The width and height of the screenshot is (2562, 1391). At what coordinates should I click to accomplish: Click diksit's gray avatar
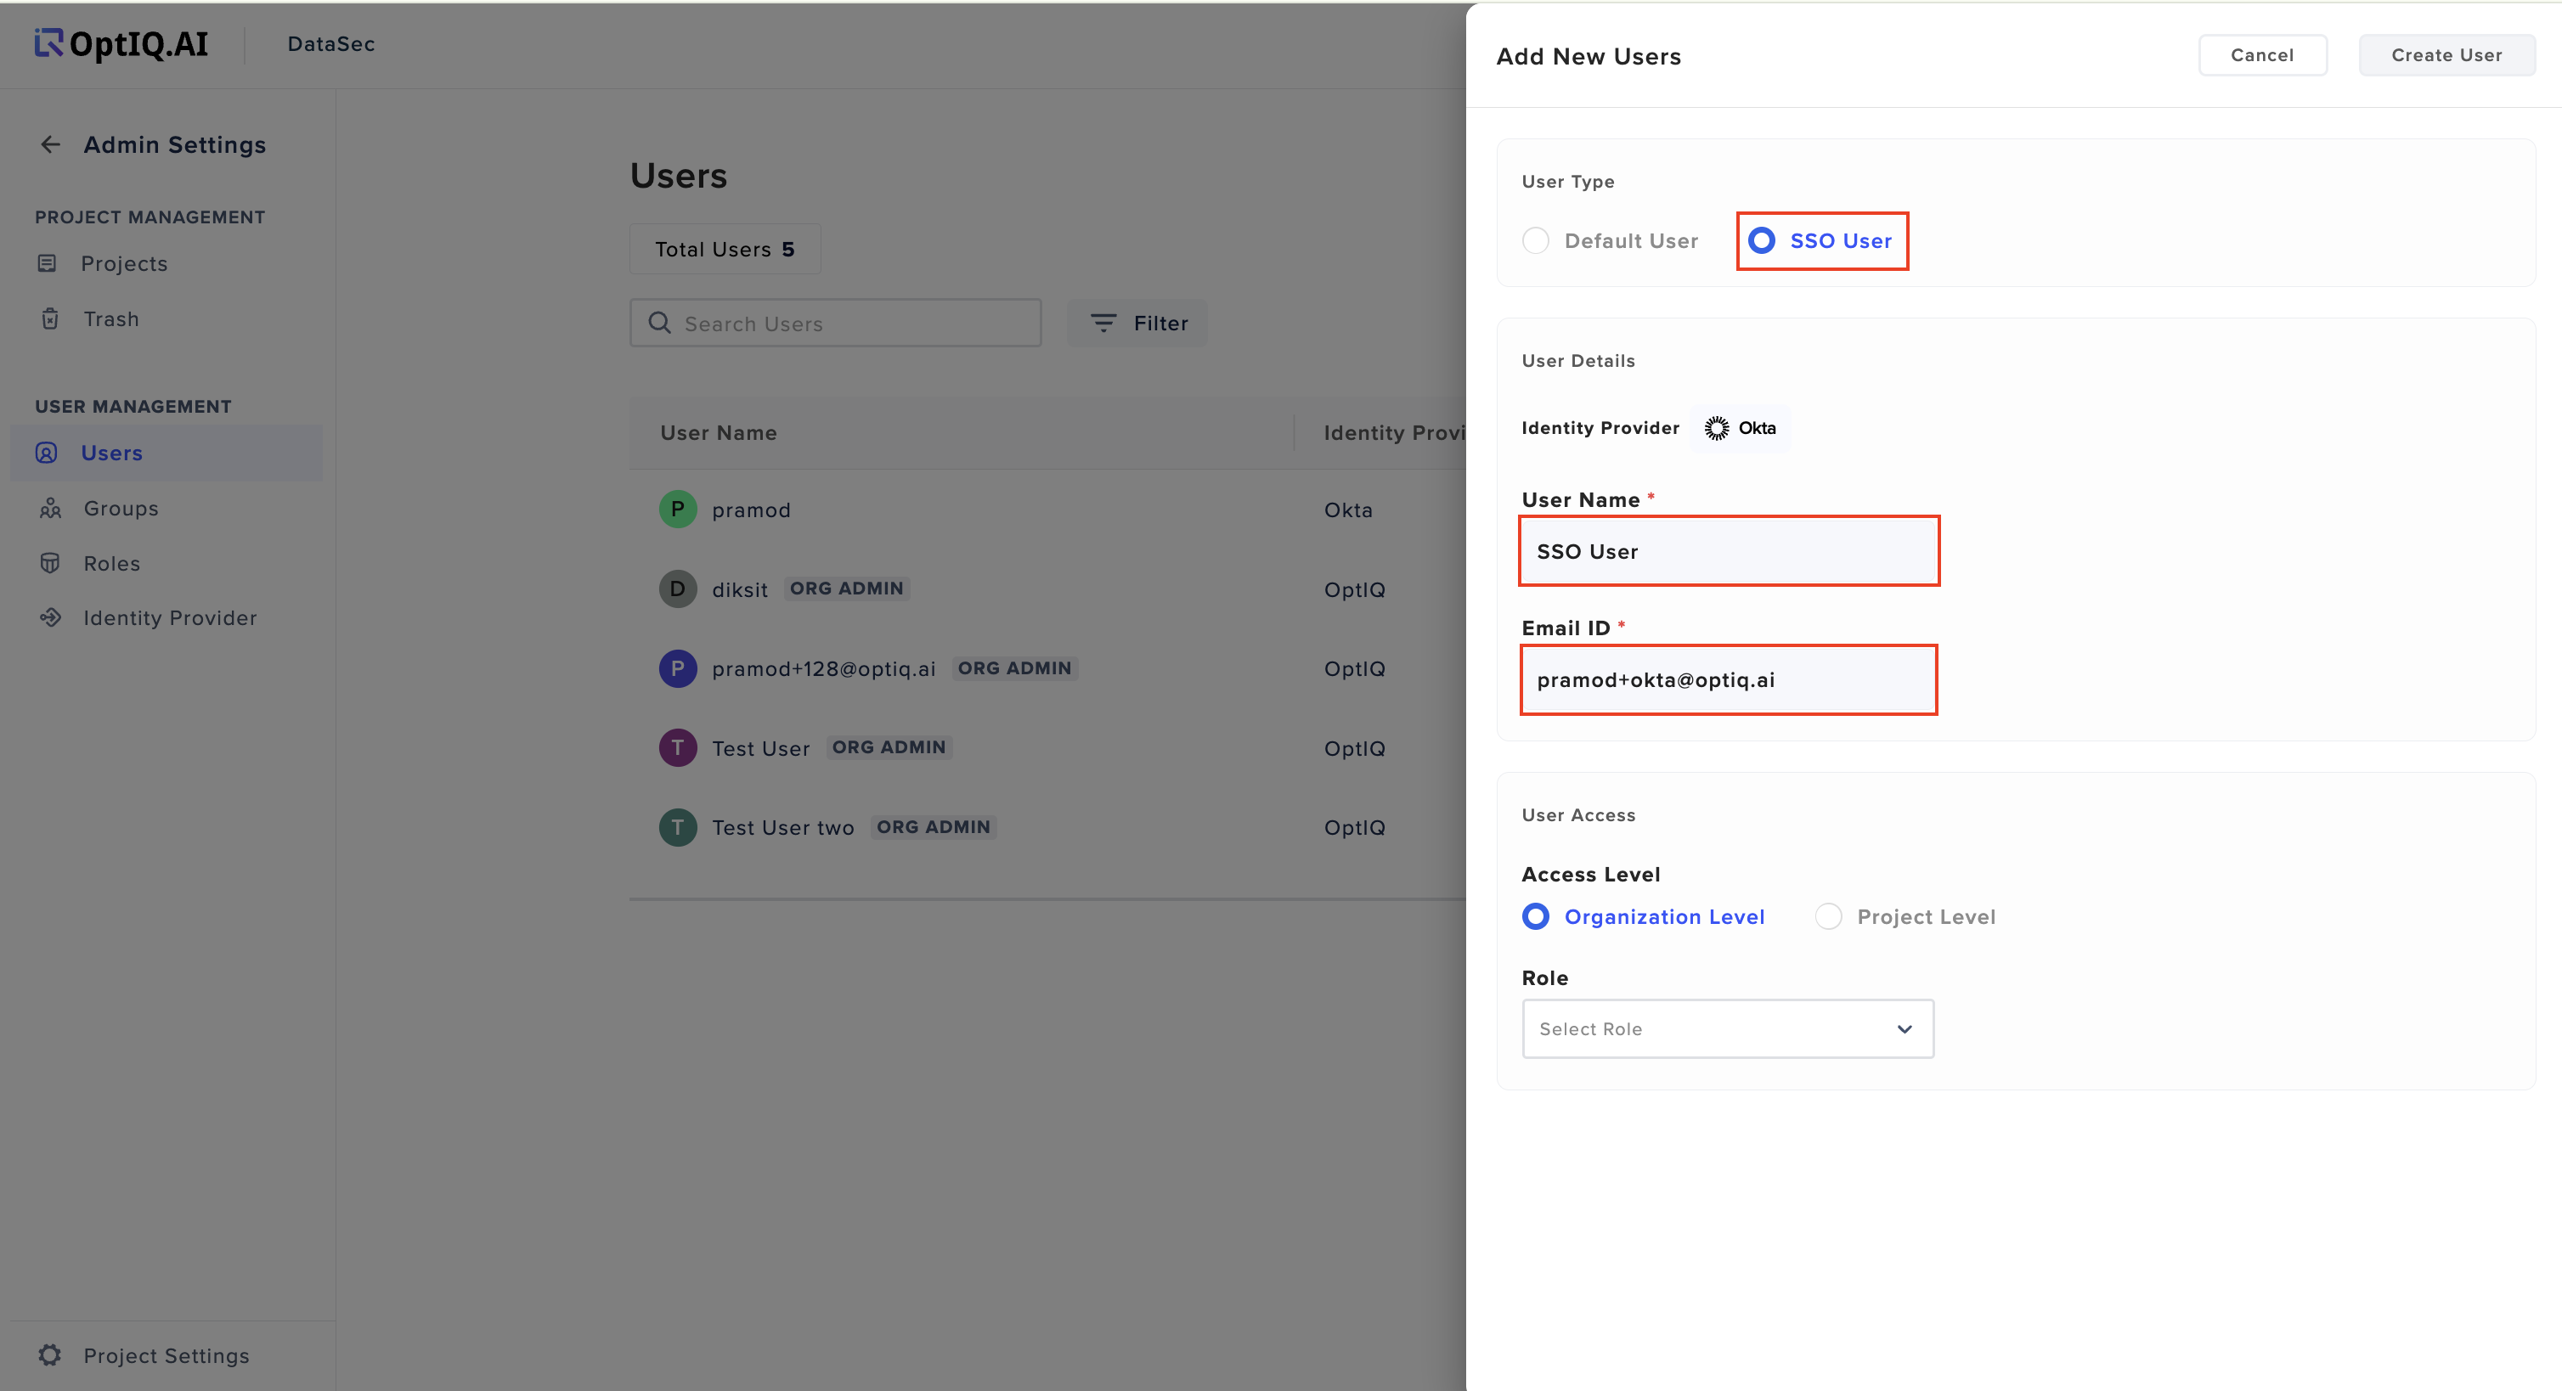point(677,588)
